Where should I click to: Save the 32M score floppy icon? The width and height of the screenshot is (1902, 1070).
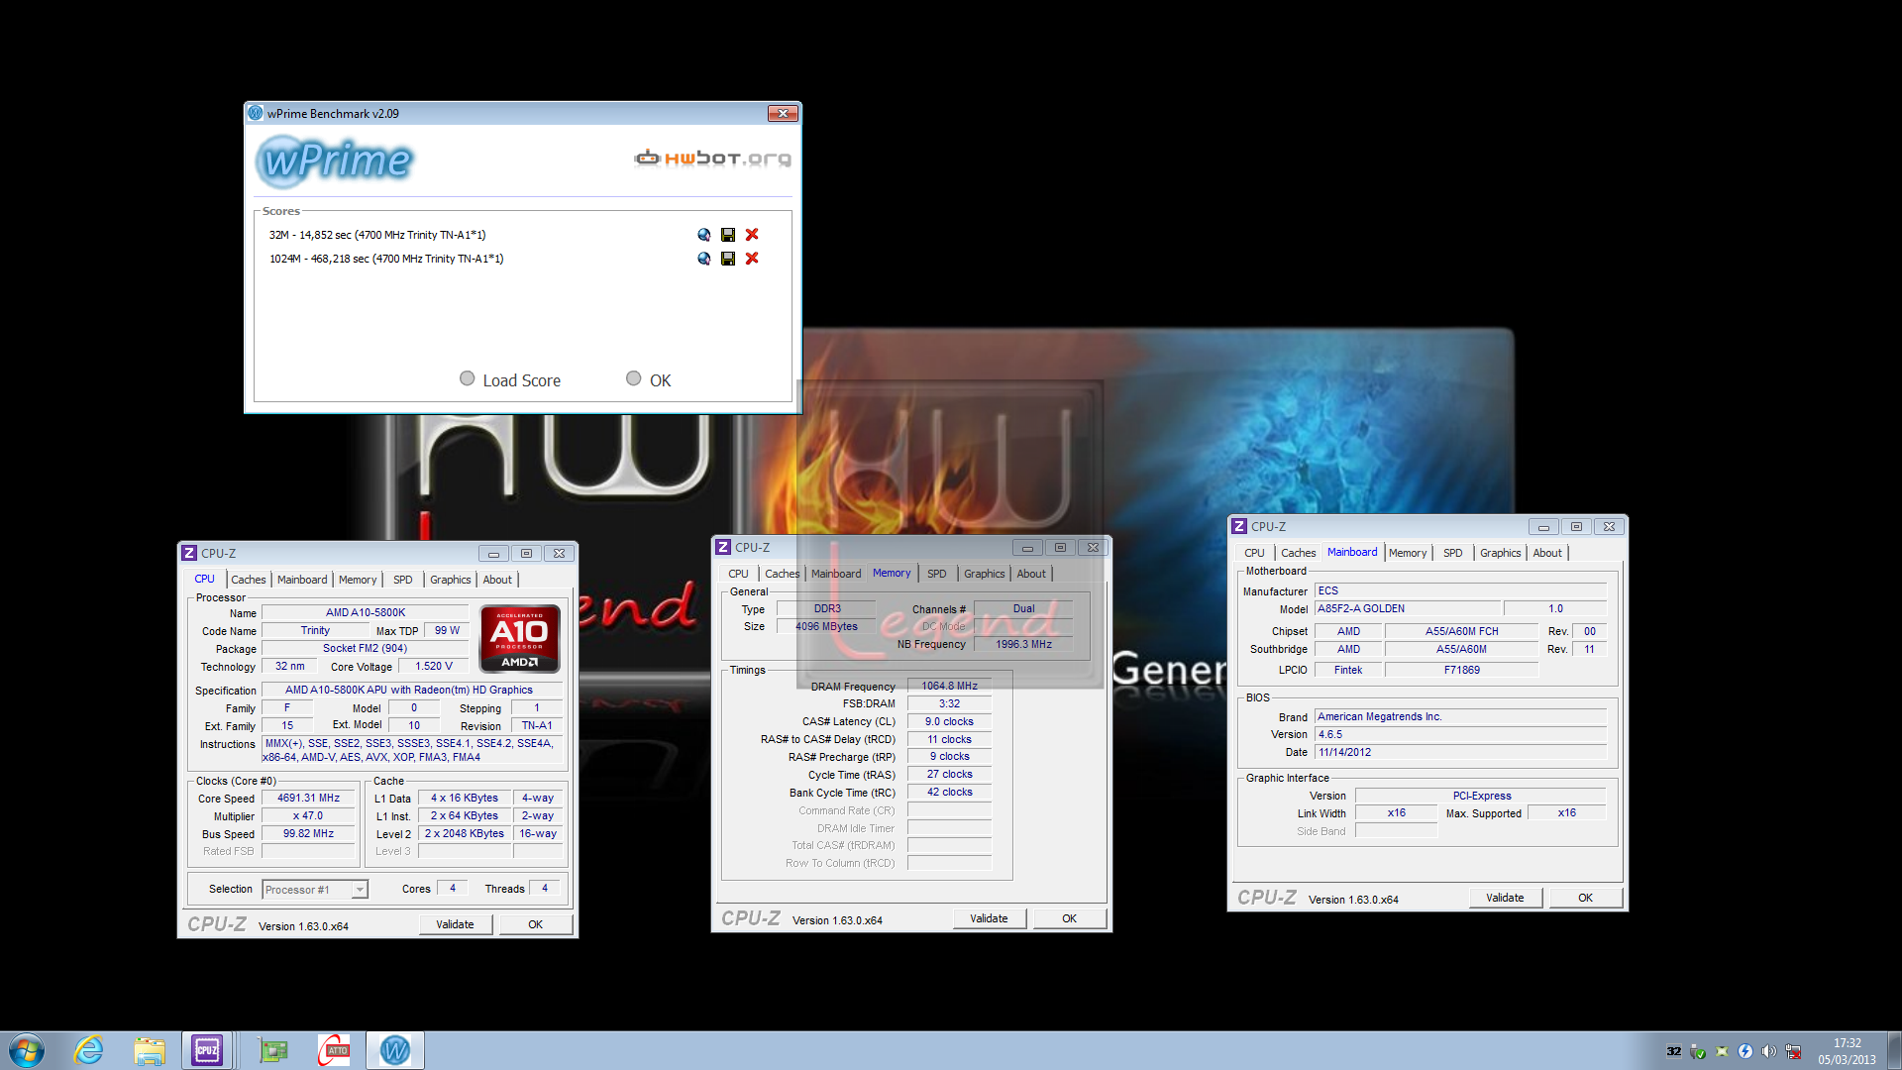(728, 235)
